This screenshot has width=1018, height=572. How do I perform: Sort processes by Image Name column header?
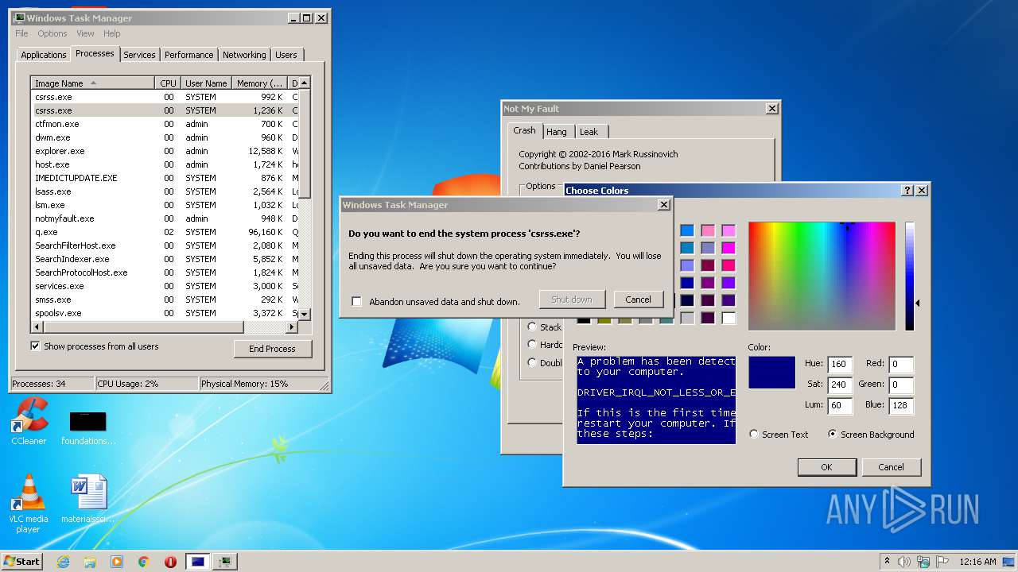(92, 83)
